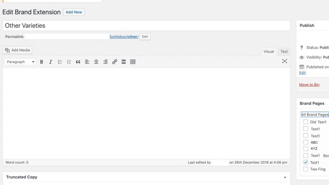This screenshot has height=185, width=329.
Task: Tick the XYZ brand page checkbox
Action: click(306, 149)
